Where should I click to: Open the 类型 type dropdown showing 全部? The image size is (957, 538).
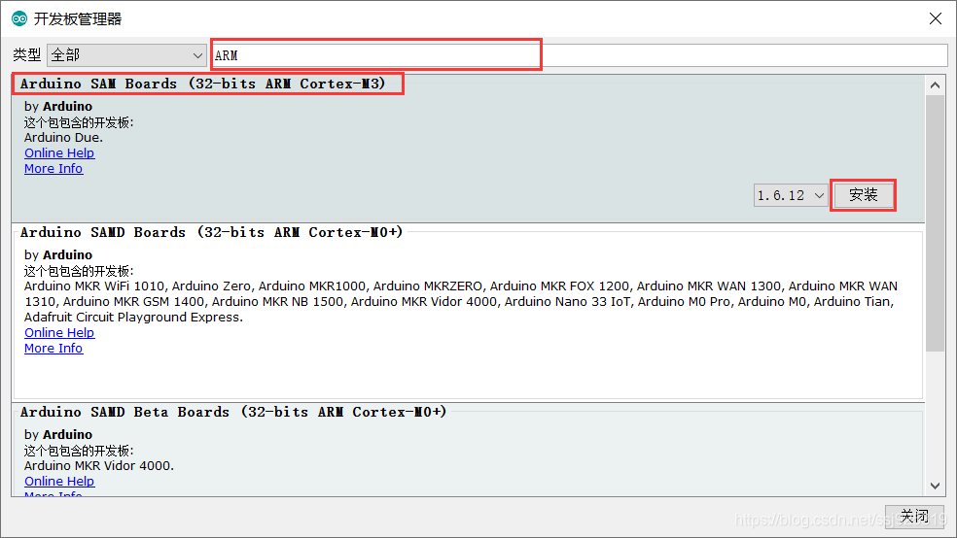point(126,55)
